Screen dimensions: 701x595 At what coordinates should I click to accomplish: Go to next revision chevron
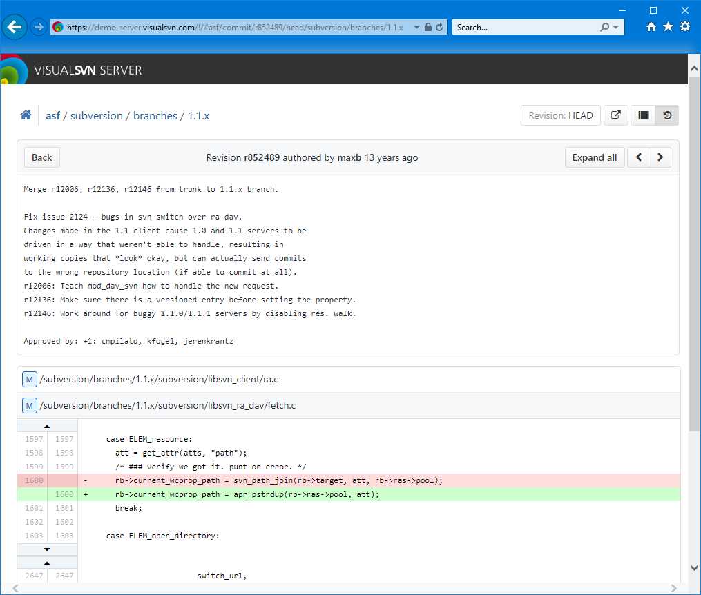click(660, 157)
